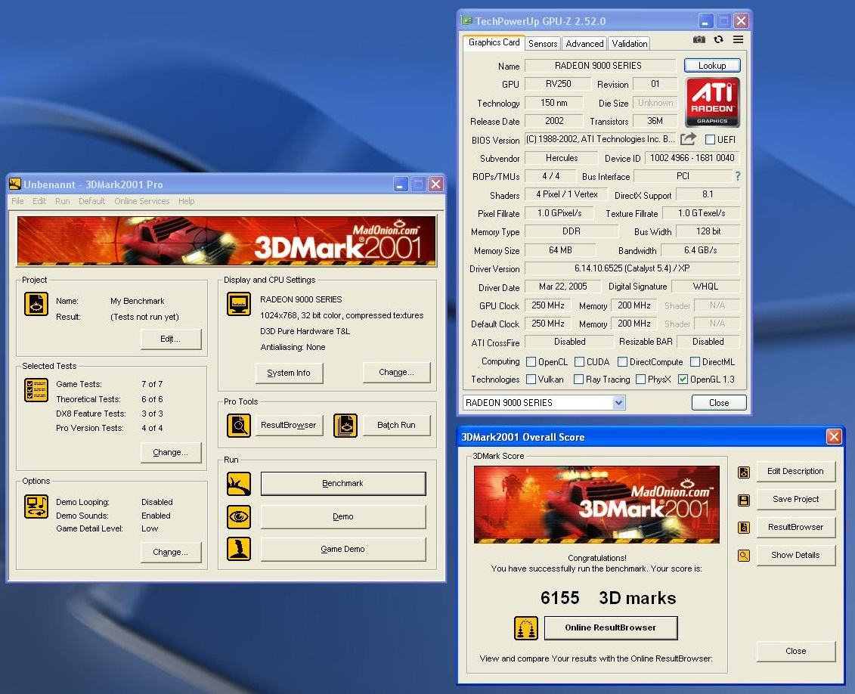Click the GPU-Z title bar app icon
This screenshot has height=694, width=855.
click(x=466, y=20)
